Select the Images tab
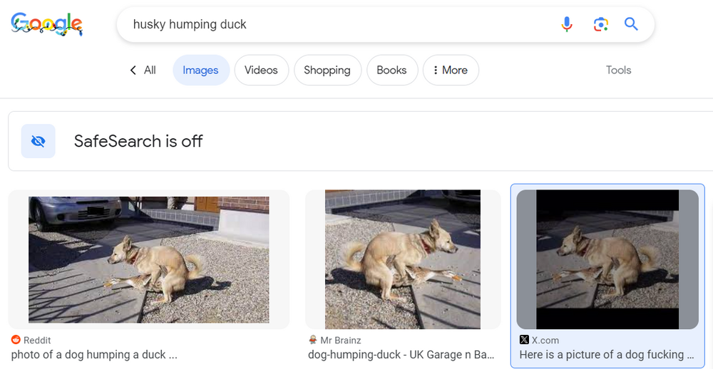Image resolution: width=713 pixels, height=369 pixels. [x=200, y=70]
